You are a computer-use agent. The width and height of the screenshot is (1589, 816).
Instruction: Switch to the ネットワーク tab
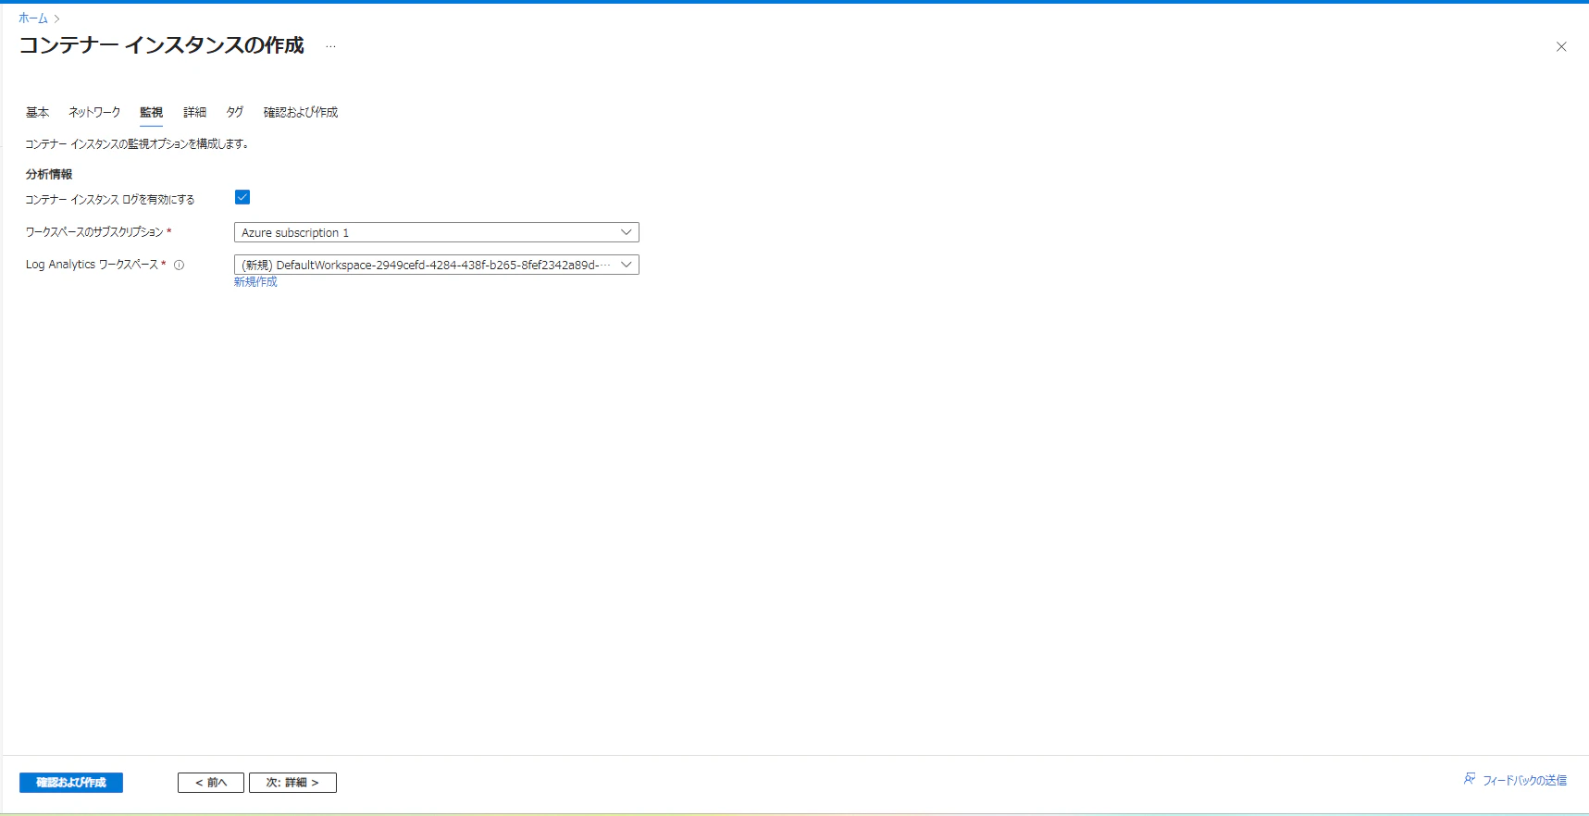click(x=94, y=112)
